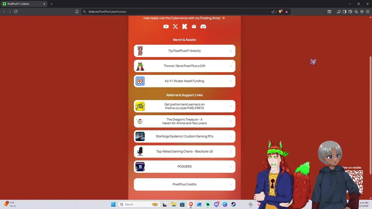This screenshot has width=372, height=209.
Task: Open the browser hamburger main menu
Action: [x=368, y=12]
